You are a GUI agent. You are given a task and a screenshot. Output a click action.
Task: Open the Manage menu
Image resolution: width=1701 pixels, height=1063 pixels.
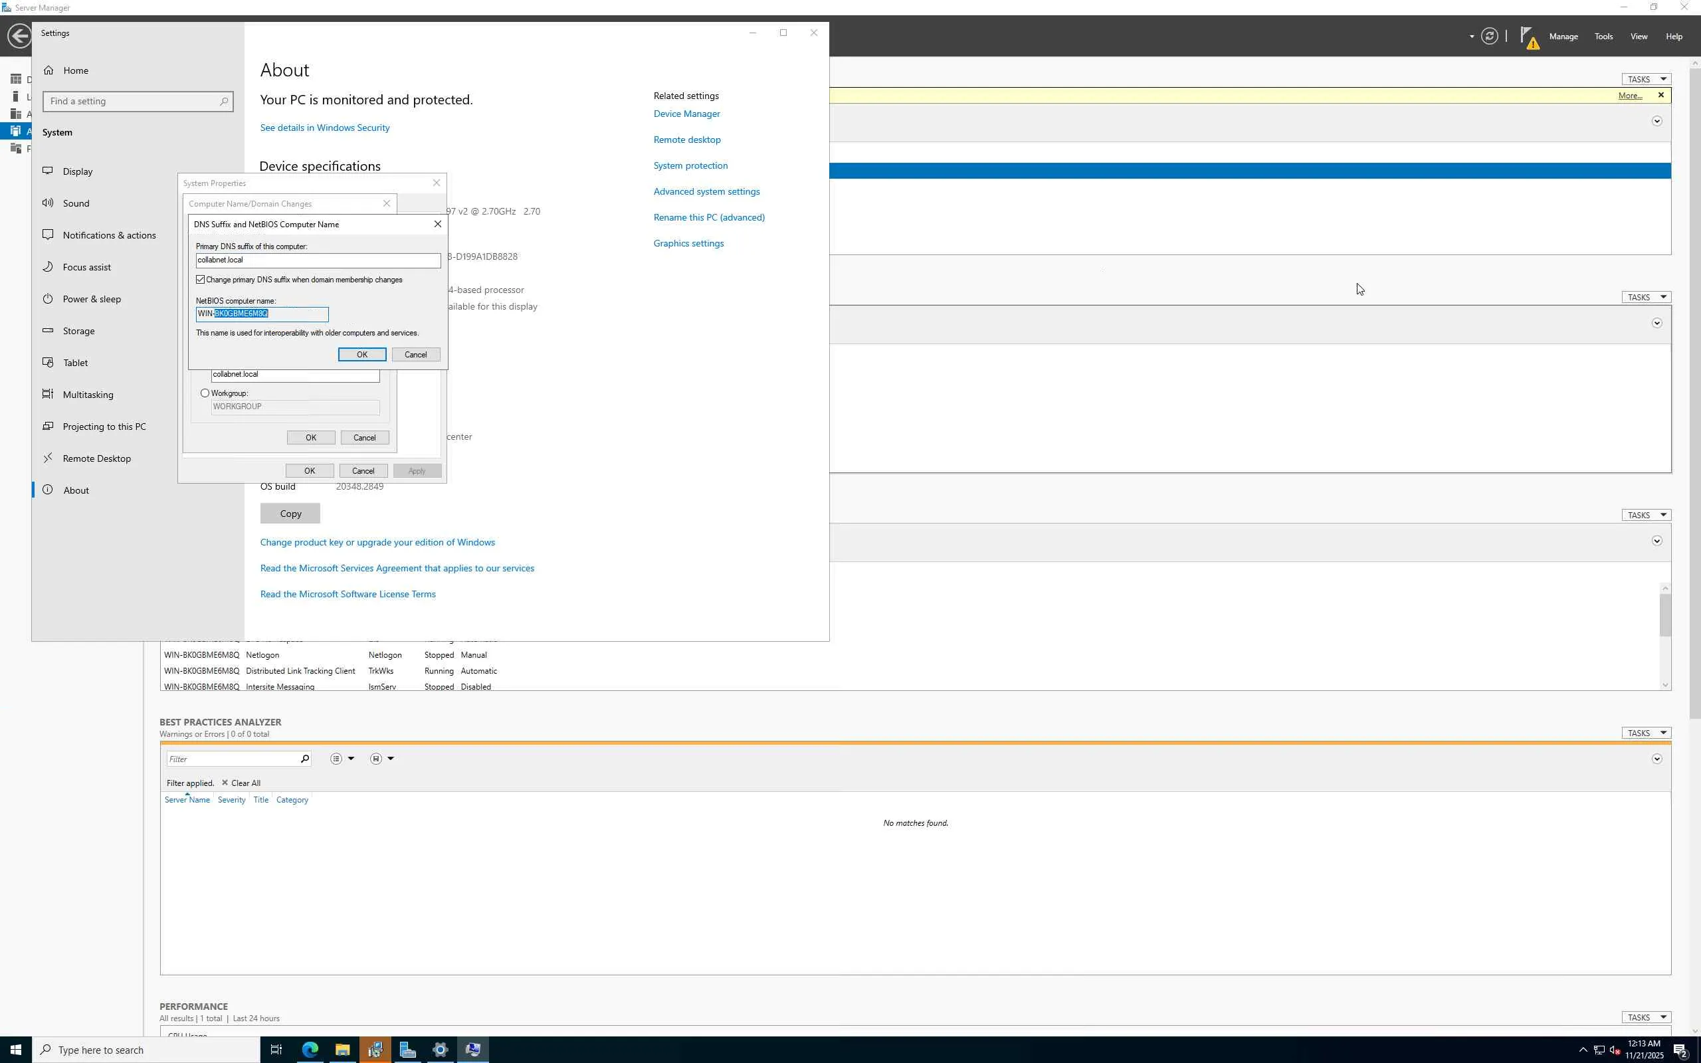tap(1563, 37)
